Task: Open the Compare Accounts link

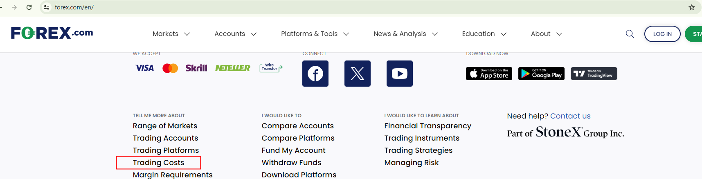Action: pos(297,126)
